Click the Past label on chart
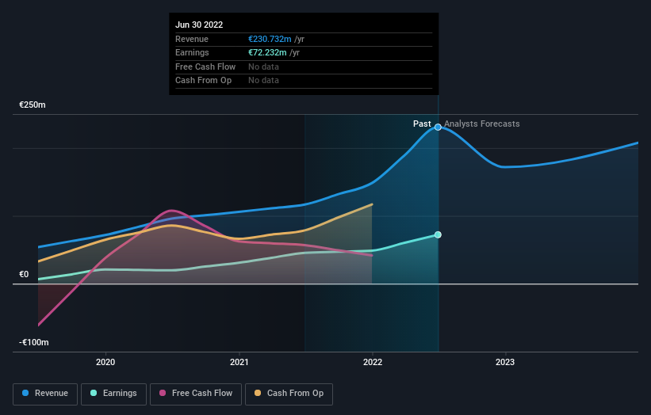 tap(422, 124)
